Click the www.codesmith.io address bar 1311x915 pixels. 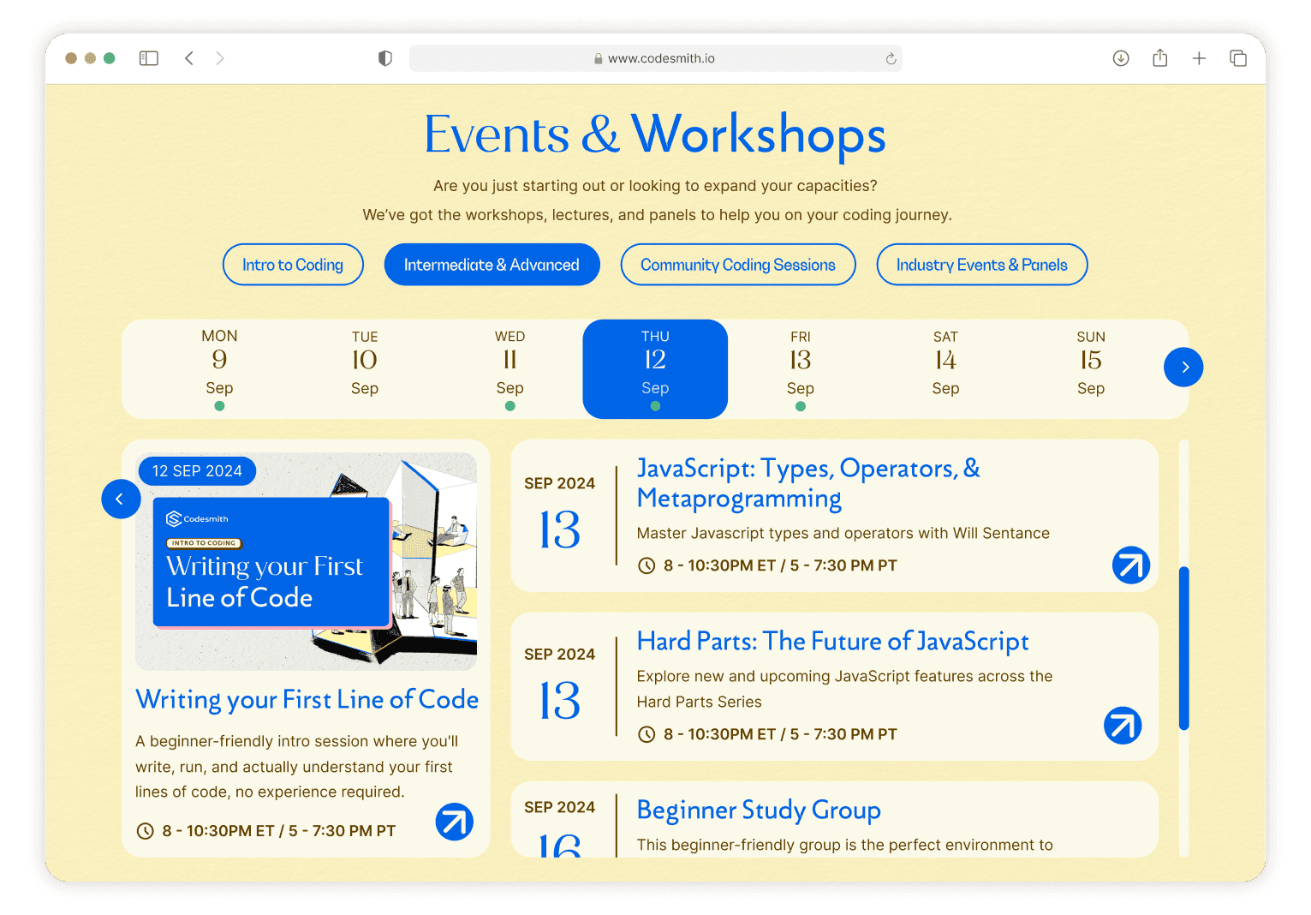coord(656,58)
